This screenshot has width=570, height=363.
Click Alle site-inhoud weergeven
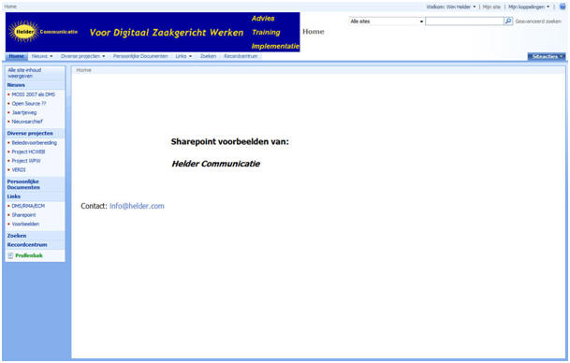pos(24,73)
